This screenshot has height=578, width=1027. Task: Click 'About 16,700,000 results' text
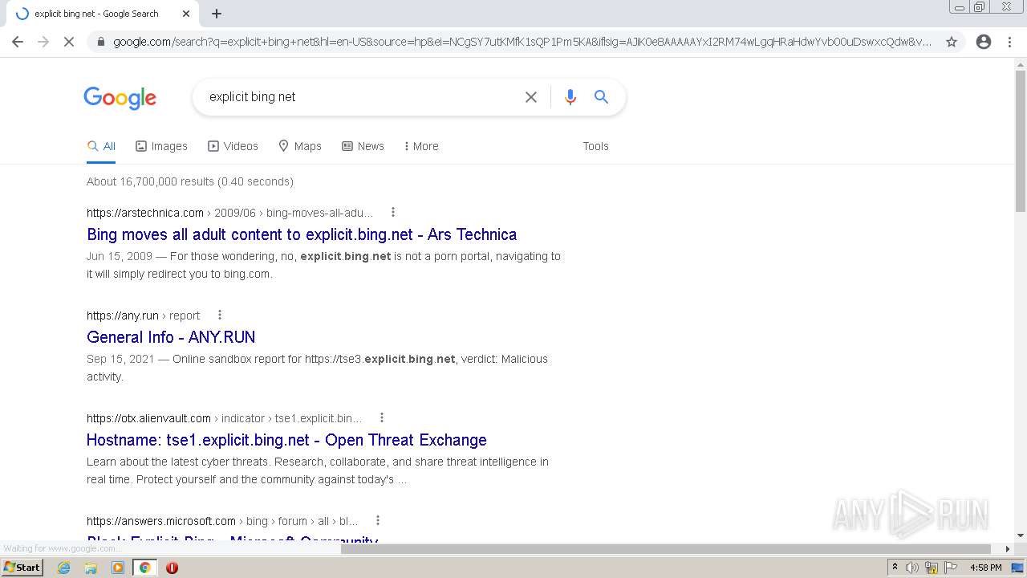click(x=190, y=181)
